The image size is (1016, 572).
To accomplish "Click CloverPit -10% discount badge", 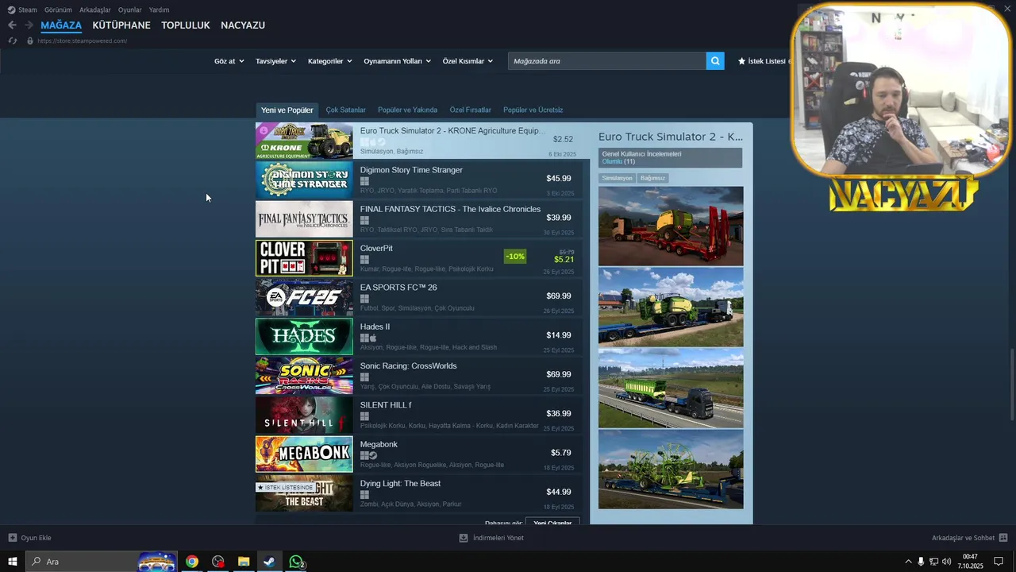I will [515, 257].
